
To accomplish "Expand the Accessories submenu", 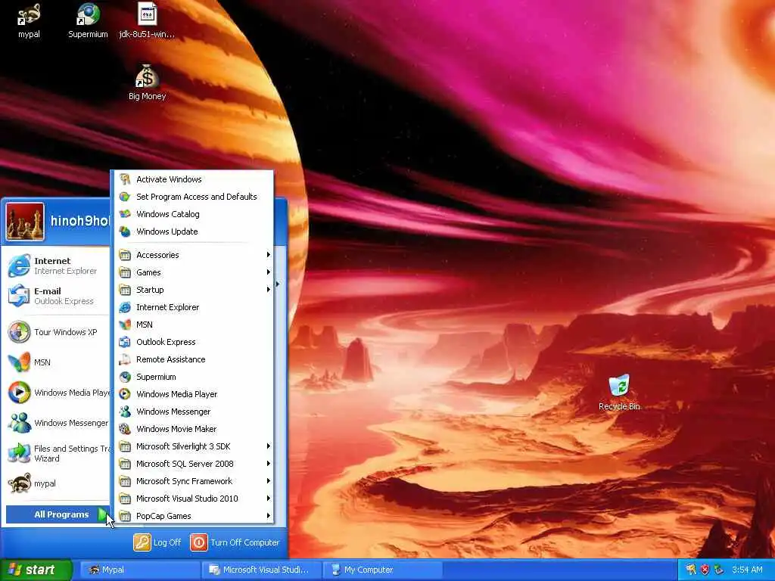I will 195,255.
